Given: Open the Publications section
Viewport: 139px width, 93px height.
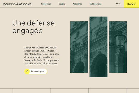Looking at the screenshot, I should tap(95, 4).
